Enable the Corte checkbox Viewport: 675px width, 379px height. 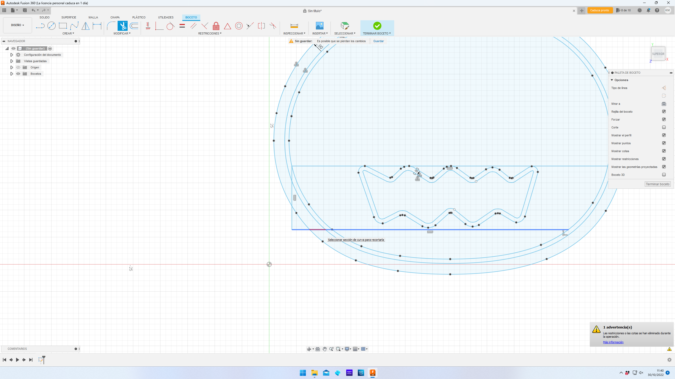click(x=664, y=127)
